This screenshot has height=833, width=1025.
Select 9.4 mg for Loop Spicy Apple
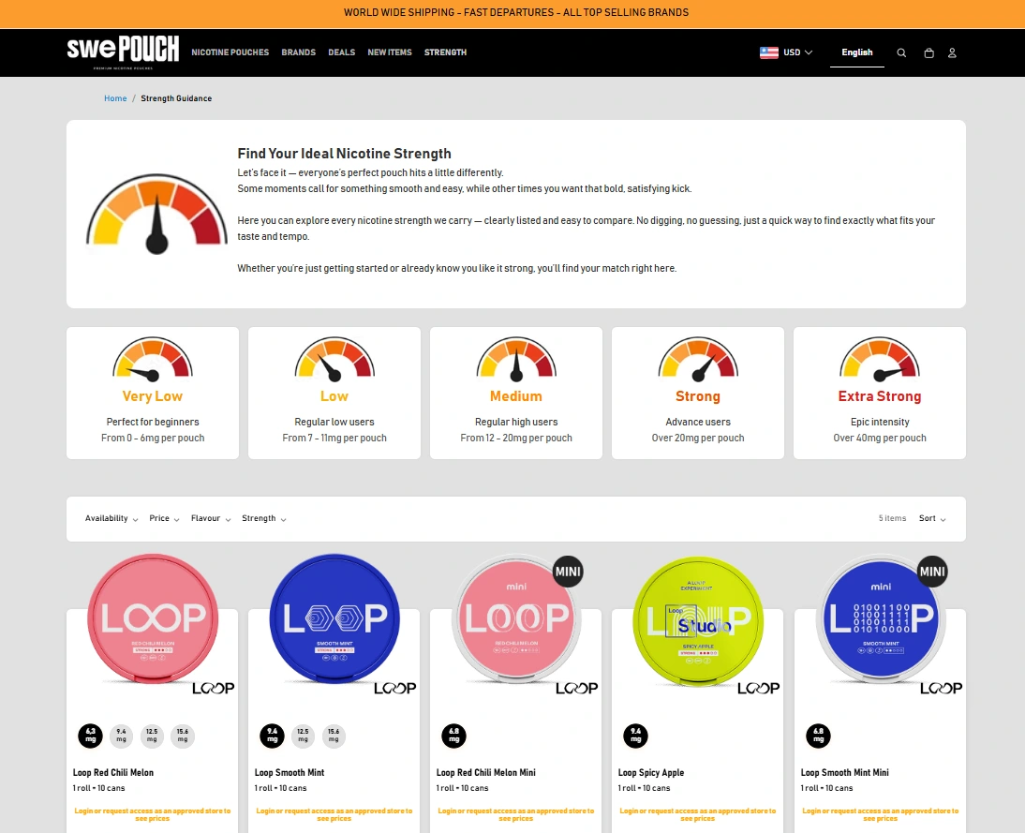pos(636,736)
